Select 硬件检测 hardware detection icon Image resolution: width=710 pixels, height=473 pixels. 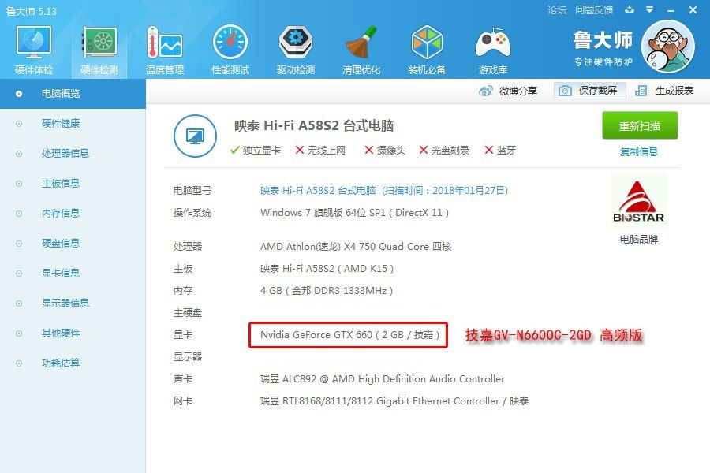click(99, 50)
